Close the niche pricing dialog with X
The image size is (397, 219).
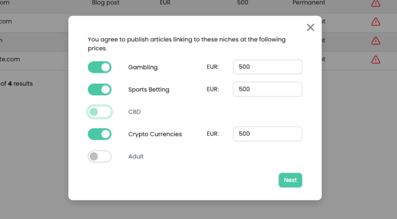[310, 27]
